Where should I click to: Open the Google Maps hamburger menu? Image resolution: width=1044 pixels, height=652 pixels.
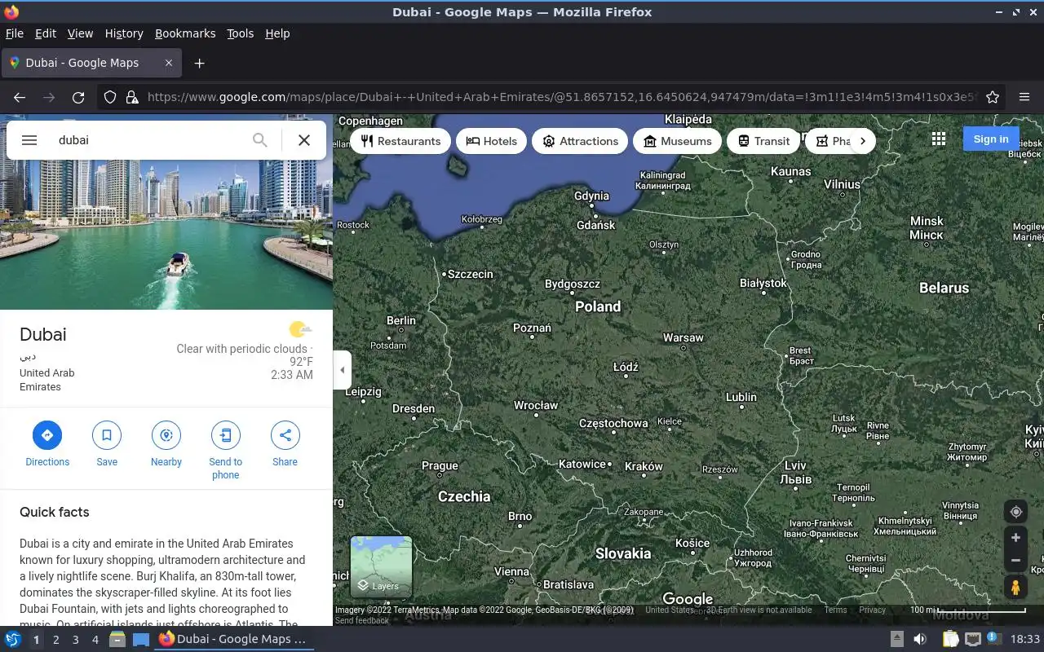coord(29,140)
